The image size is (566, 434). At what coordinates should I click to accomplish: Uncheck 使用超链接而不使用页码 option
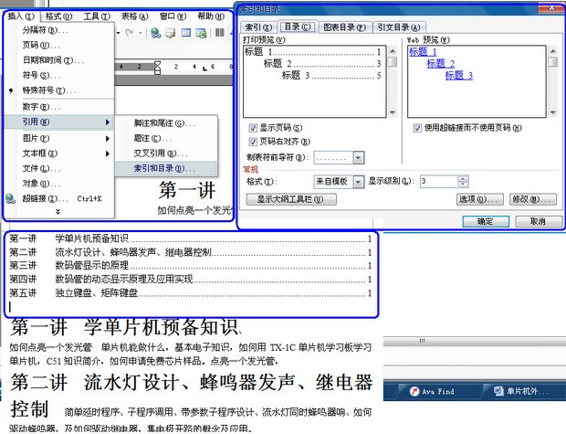[416, 128]
